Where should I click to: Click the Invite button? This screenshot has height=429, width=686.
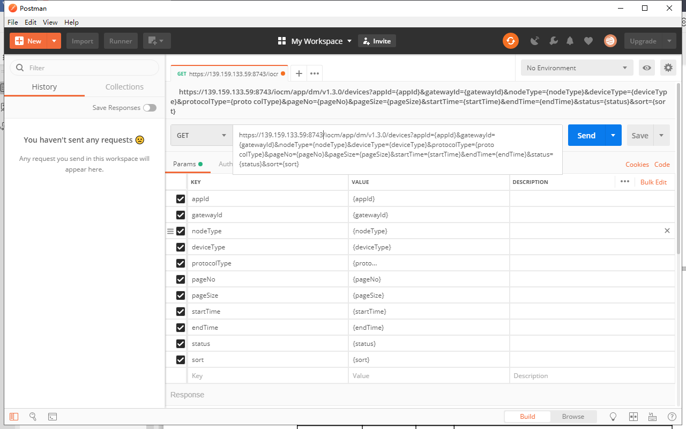point(377,41)
